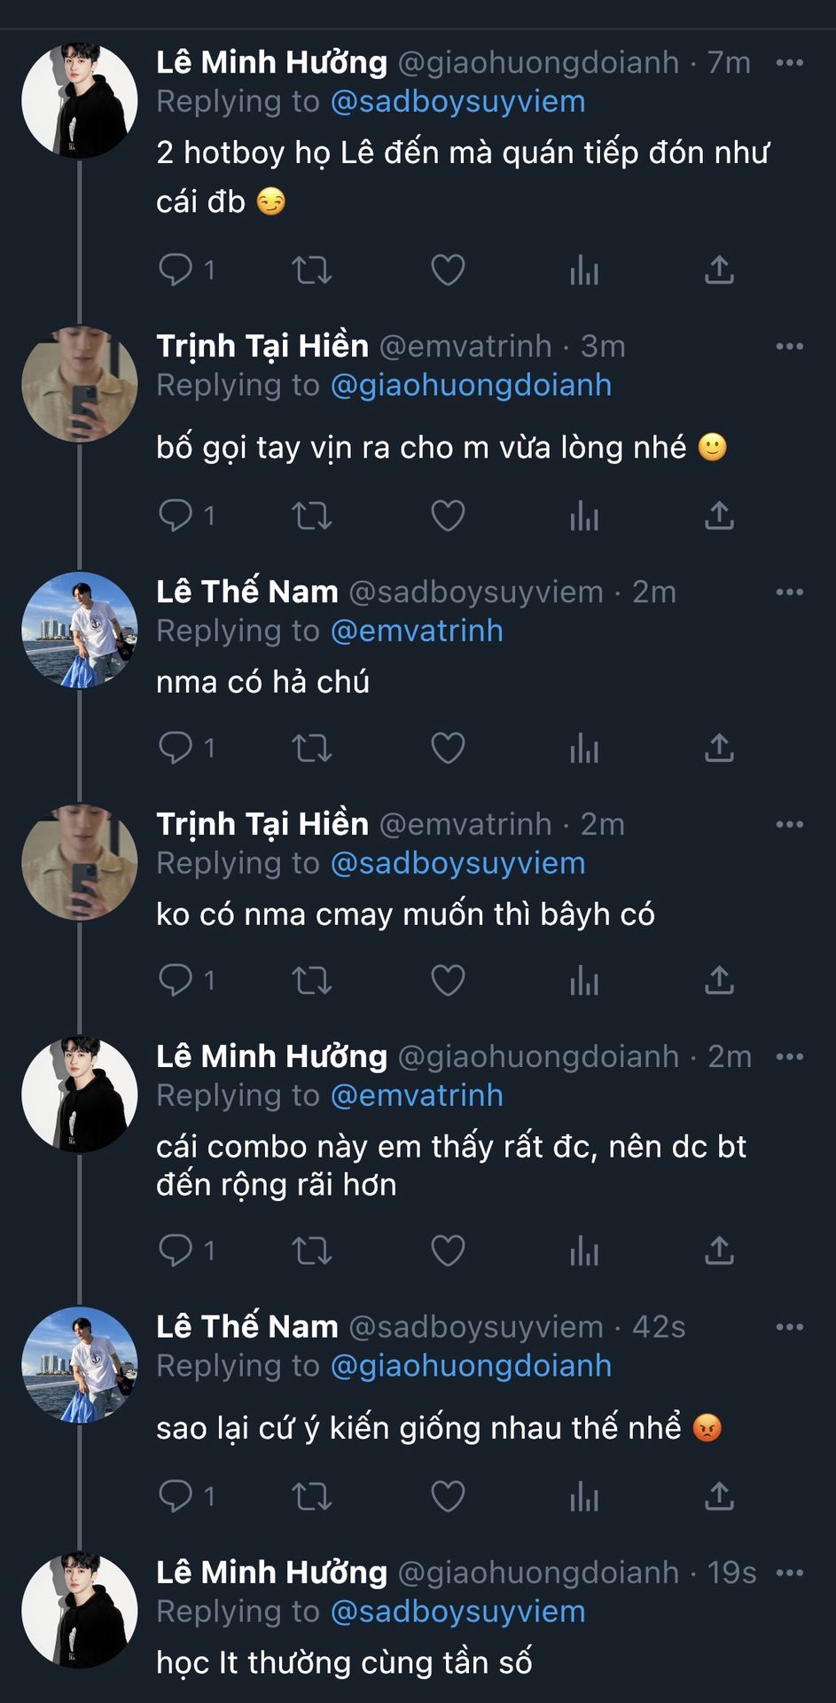Like the "nma có hả chú" tweet
Viewport: 836px width, 1703px height.
pyautogui.click(x=448, y=748)
